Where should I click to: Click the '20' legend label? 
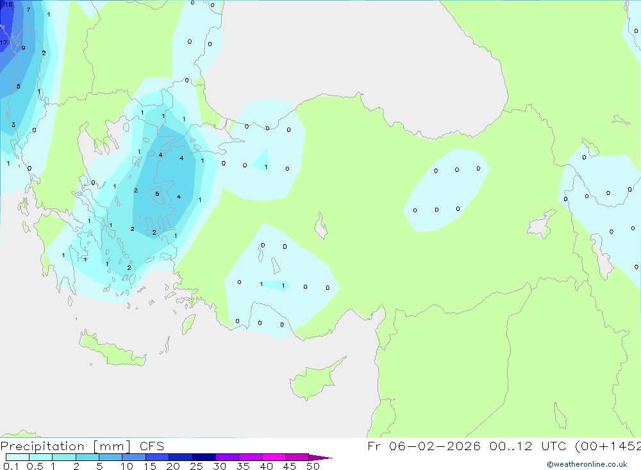pyautogui.click(x=173, y=466)
